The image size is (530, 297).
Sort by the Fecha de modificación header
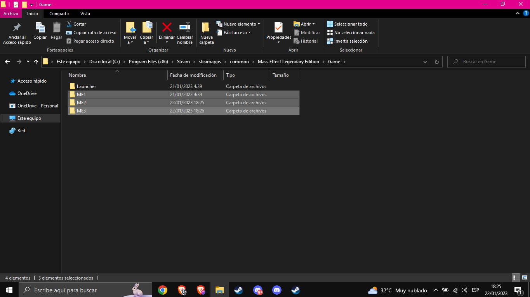pos(196,75)
